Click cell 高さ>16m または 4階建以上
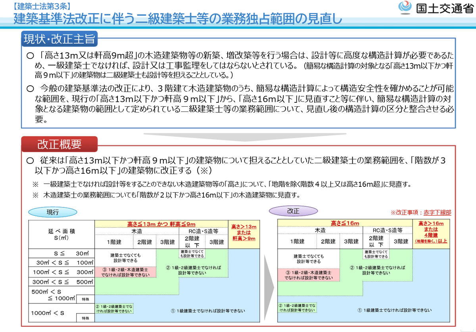The image size is (476, 332). (x=431, y=234)
